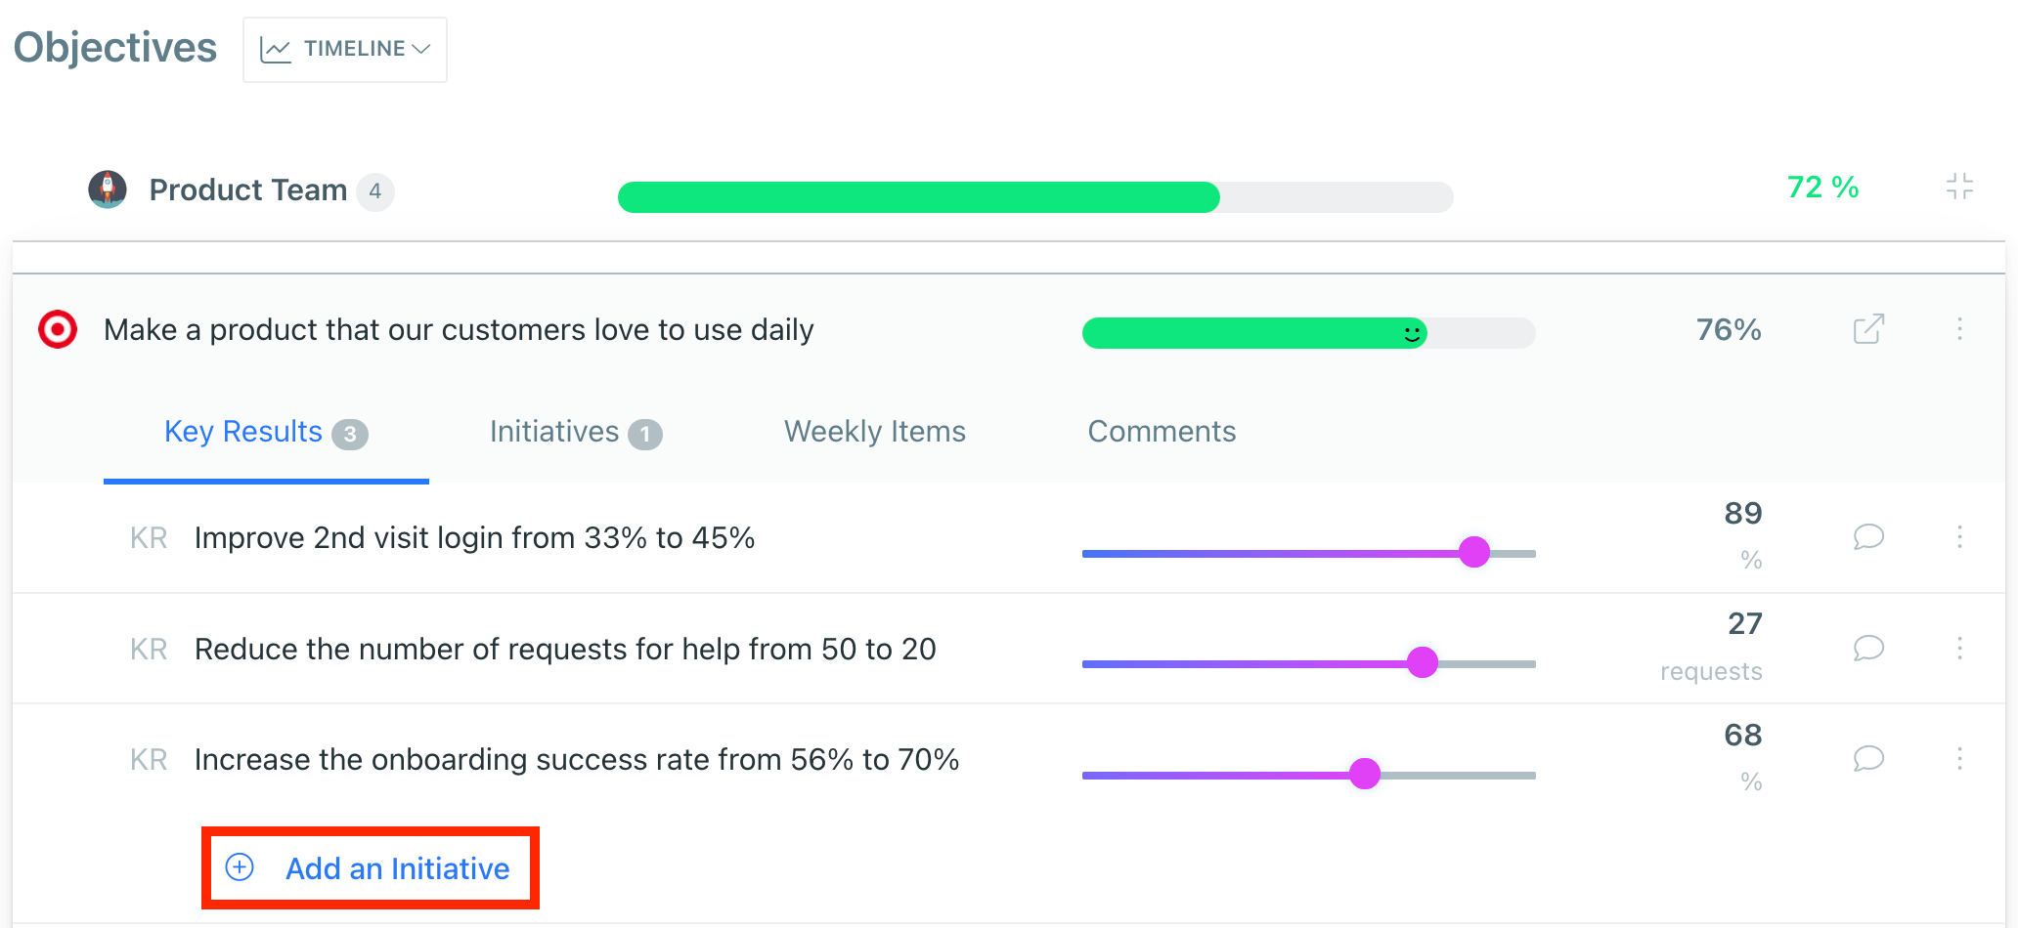Click the Product Team rocket avatar
2018x928 pixels.
click(x=108, y=190)
